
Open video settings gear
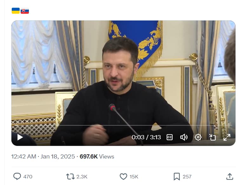pos(198,137)
